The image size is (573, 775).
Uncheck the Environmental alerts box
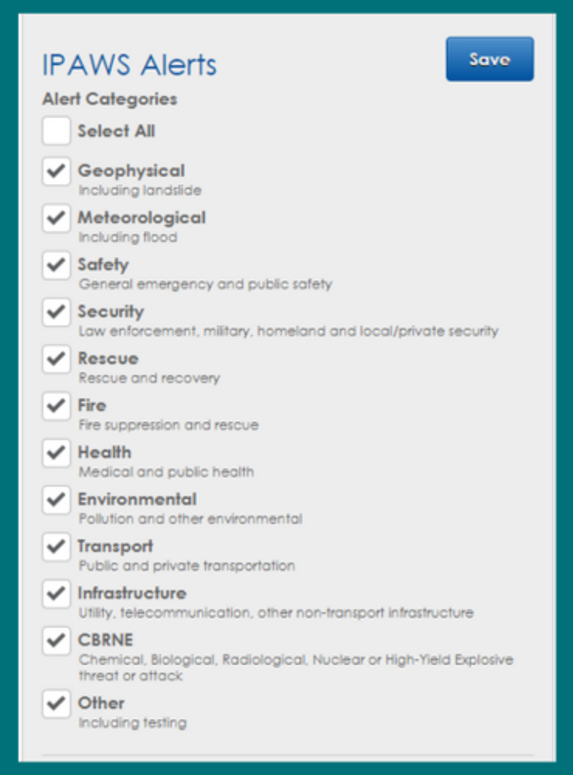tap(56, 499)
